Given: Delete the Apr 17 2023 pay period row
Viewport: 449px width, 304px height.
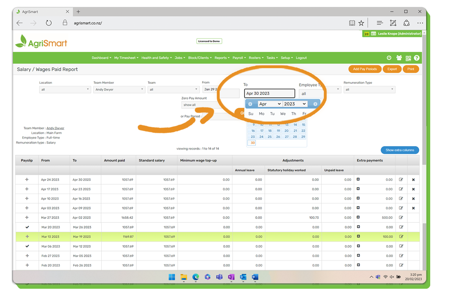Looking at the screenshot, I should (x=413, y=190).
